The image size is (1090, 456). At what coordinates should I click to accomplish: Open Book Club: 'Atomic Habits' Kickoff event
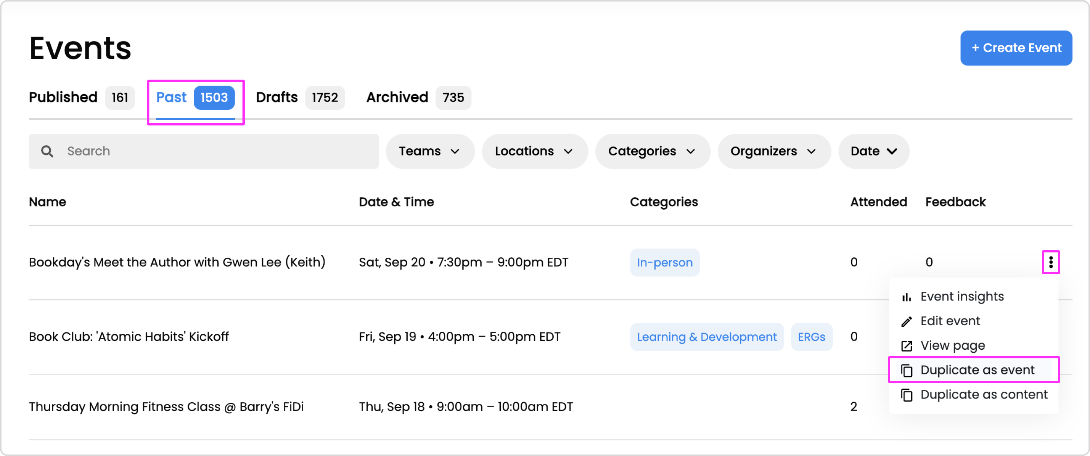129,337
